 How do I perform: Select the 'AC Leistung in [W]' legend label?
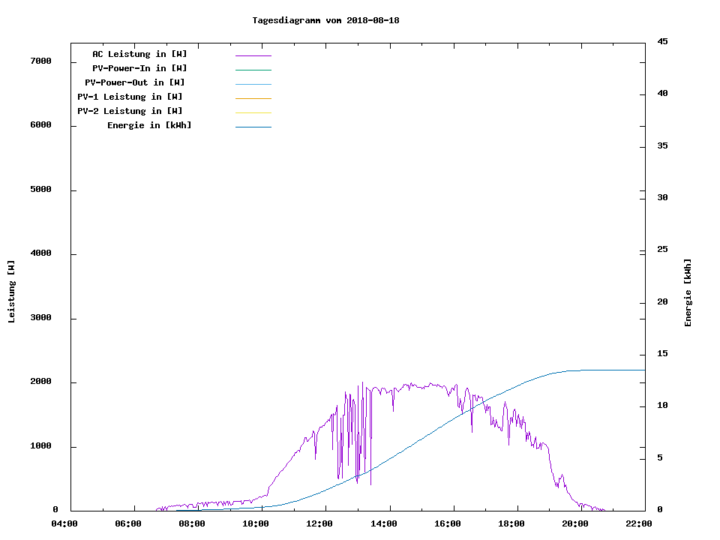(x=139, y=54)
